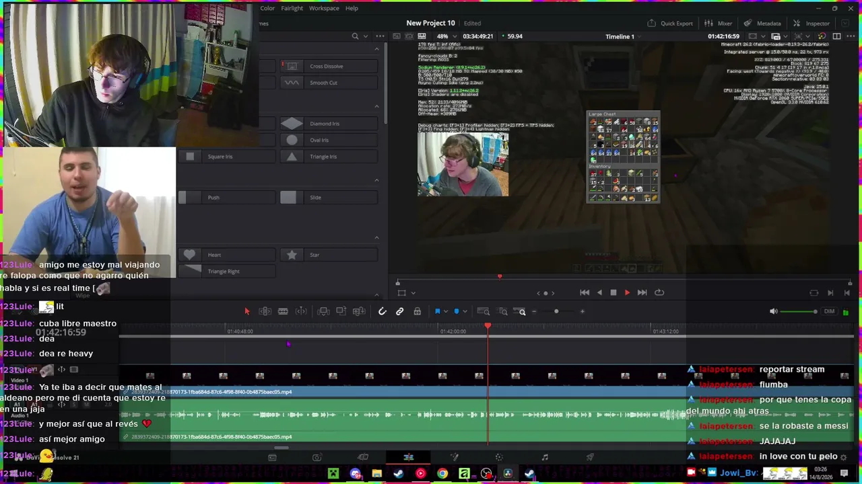This screenshot has width=862, height=484.
Task: Go to first frame in viewer
Action: 584,292
